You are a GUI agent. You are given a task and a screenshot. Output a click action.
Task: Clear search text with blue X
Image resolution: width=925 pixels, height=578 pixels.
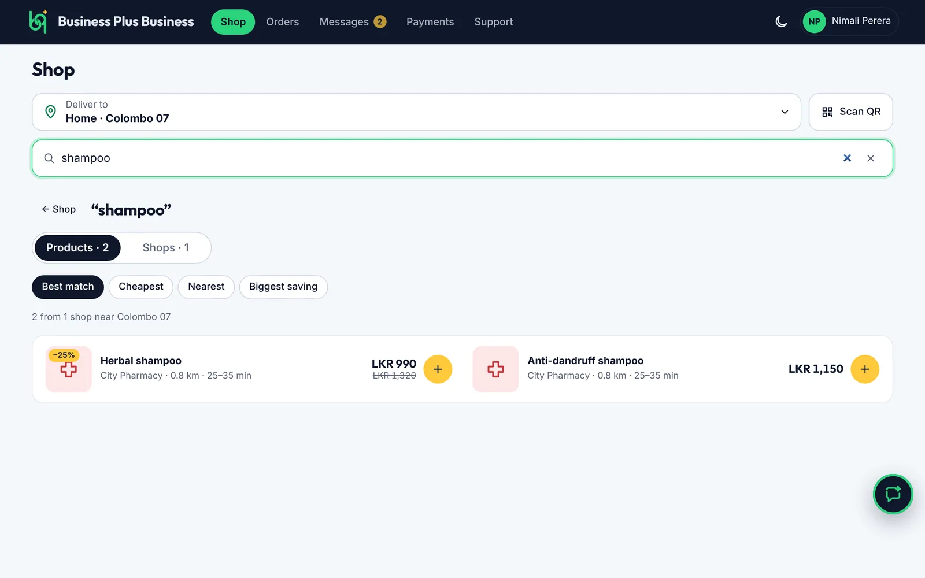[847, 158]
